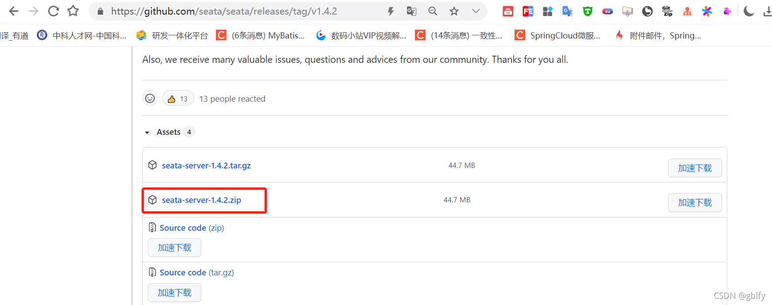Open the Source code (zip) link
772x305 pixels.
tap(192, 228)
